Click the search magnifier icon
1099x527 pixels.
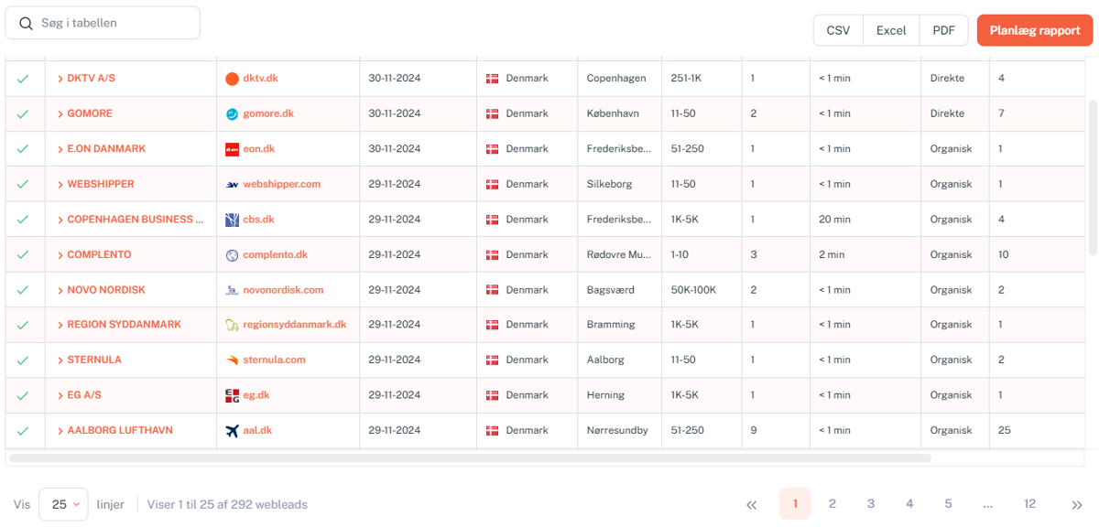[26, 23]
